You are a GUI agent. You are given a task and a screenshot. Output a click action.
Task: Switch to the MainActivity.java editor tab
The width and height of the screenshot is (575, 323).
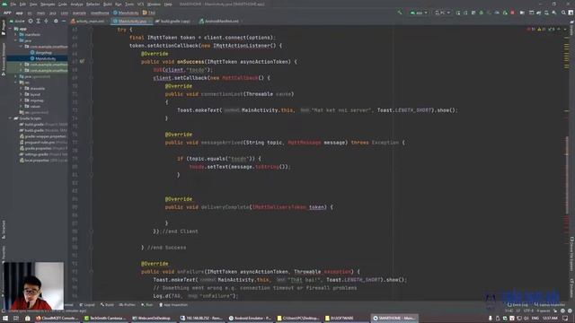[x=131, y=22]
